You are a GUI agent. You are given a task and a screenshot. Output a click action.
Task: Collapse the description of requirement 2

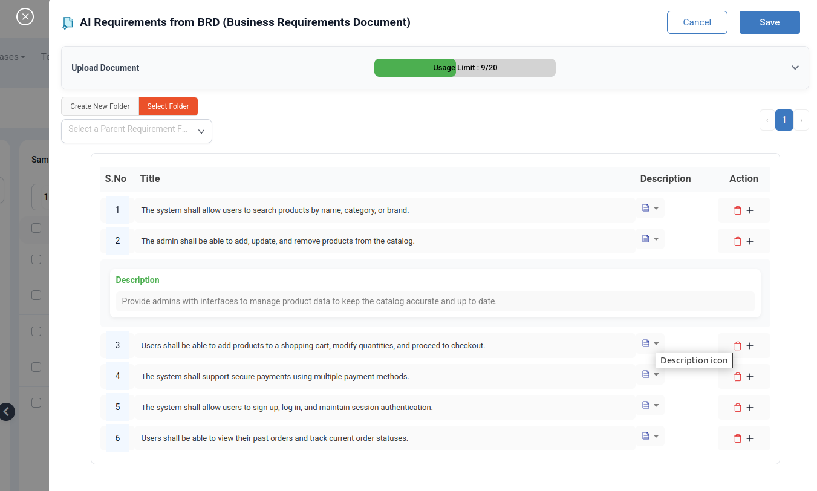pyautogui.click(x=649, y=239)
